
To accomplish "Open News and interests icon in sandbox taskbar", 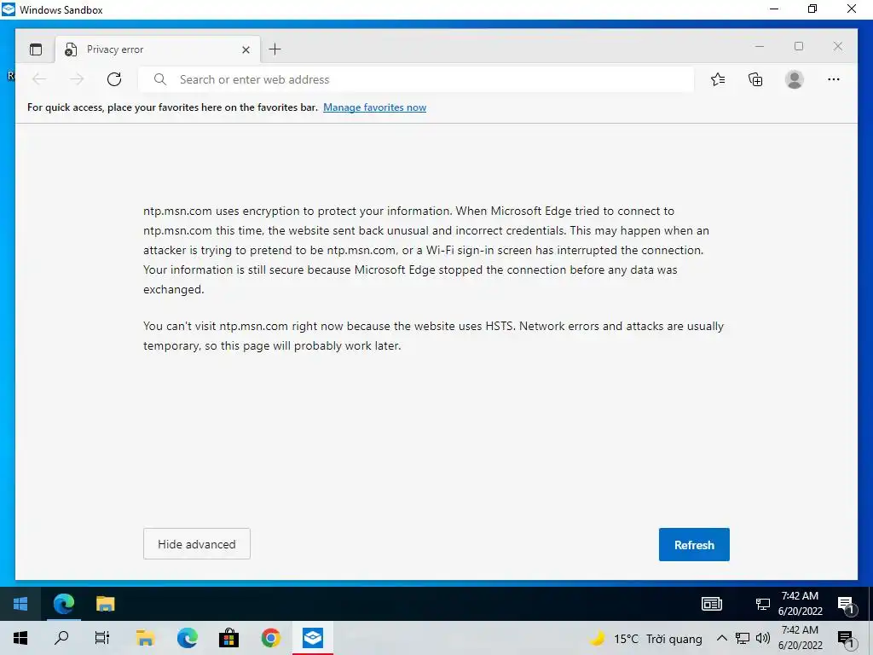I will [712, 604].
